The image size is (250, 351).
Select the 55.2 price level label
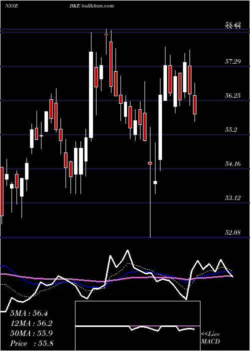click(x=231, y=129)
